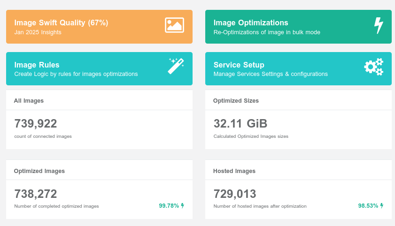
Task: Open the Image Optimizations title link
Action: click(251, 23)
